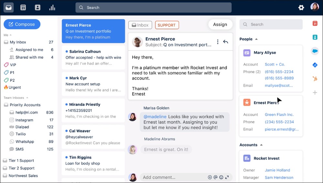Open settings gear icon

pos(301,8)
